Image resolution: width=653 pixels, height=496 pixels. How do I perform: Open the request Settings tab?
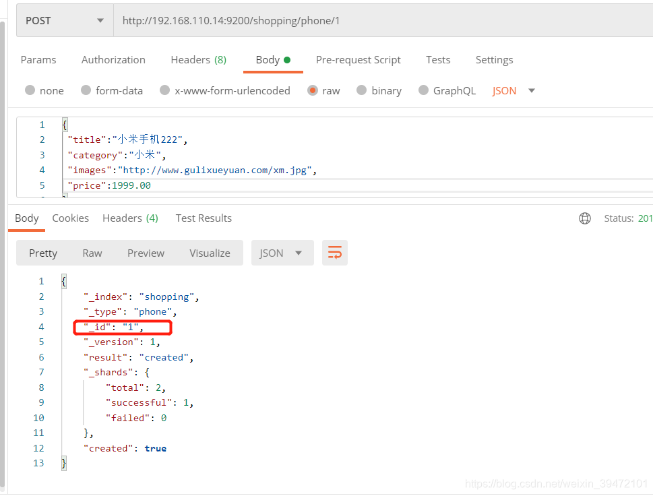[495, 60]
